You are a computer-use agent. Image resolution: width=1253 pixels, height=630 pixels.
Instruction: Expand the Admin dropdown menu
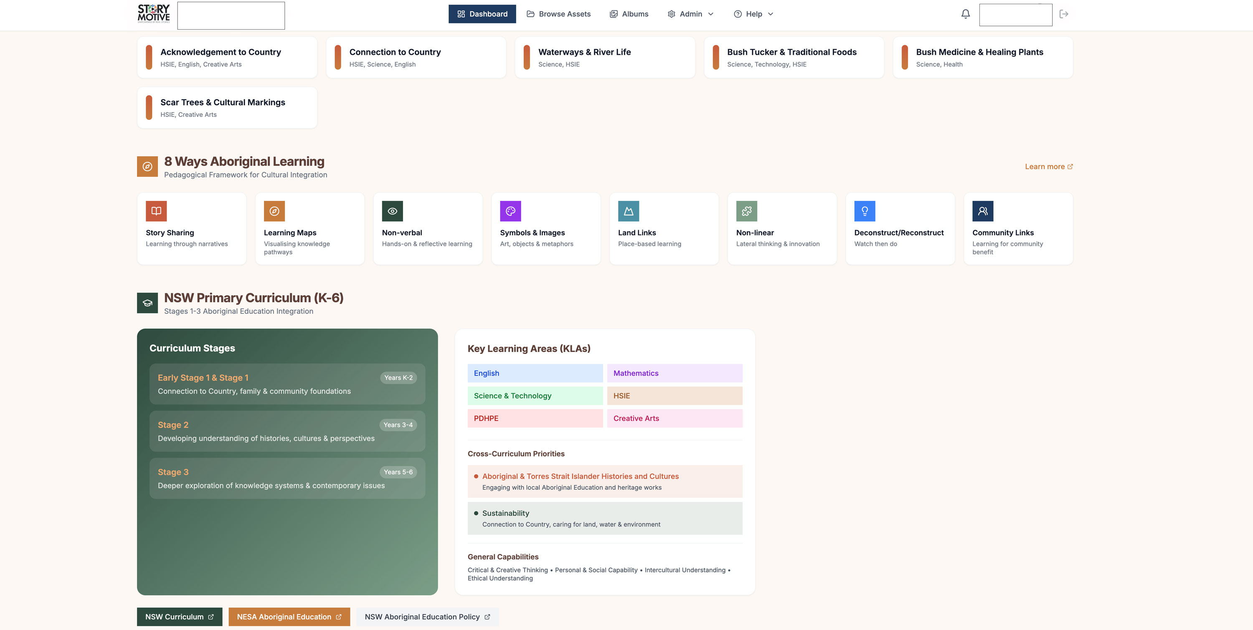[690, 14]
